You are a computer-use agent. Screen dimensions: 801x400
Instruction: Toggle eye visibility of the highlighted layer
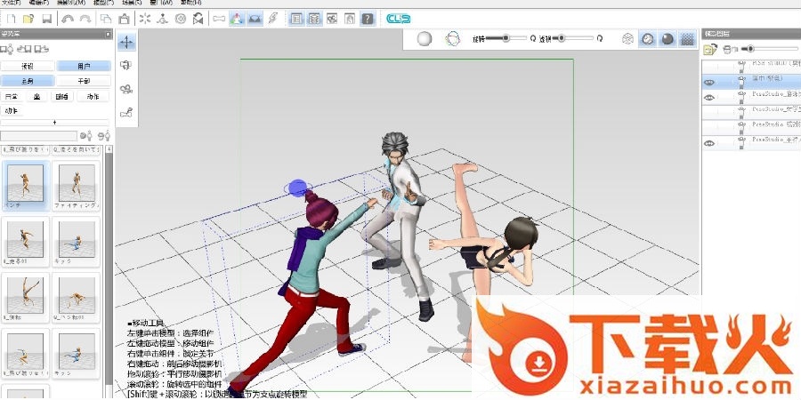click(x=709, y=80)
